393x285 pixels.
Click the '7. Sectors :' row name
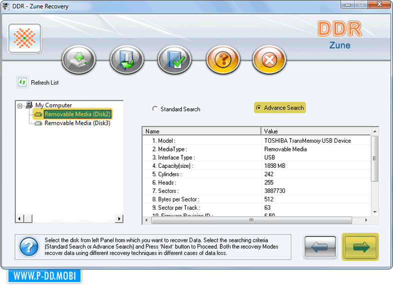click(x=165, y=191)
